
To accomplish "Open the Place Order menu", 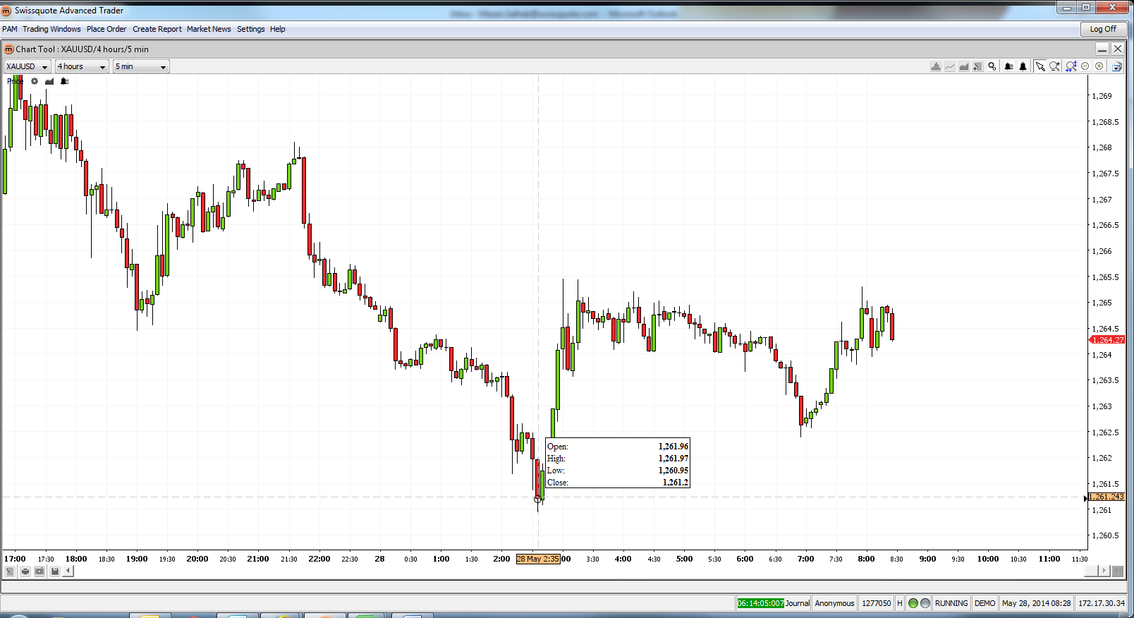I will click(106, 29).
